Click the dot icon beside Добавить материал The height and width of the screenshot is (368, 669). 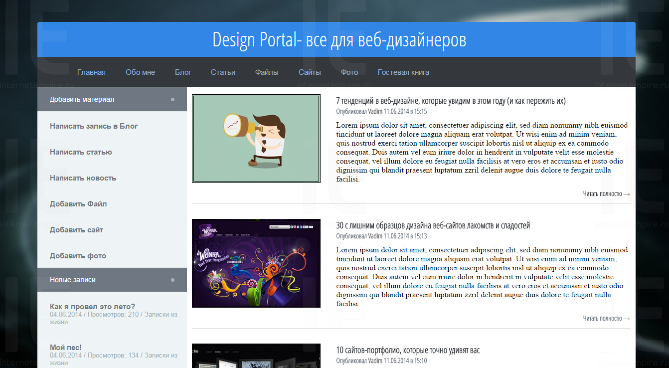tap(173, 99)
